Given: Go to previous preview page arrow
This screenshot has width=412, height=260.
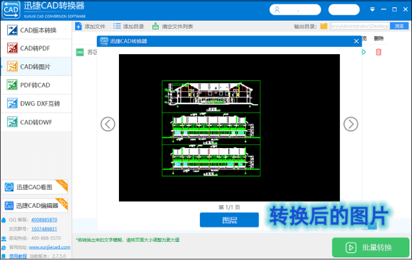Looking at the screenshot, I should (x=108, y=124).
